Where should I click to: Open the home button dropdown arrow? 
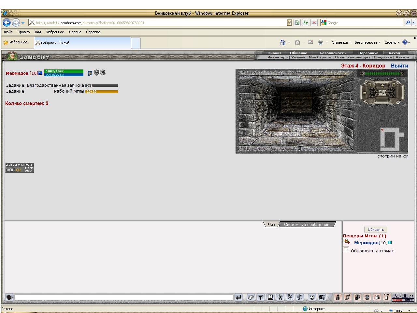(x=289, y=42)
